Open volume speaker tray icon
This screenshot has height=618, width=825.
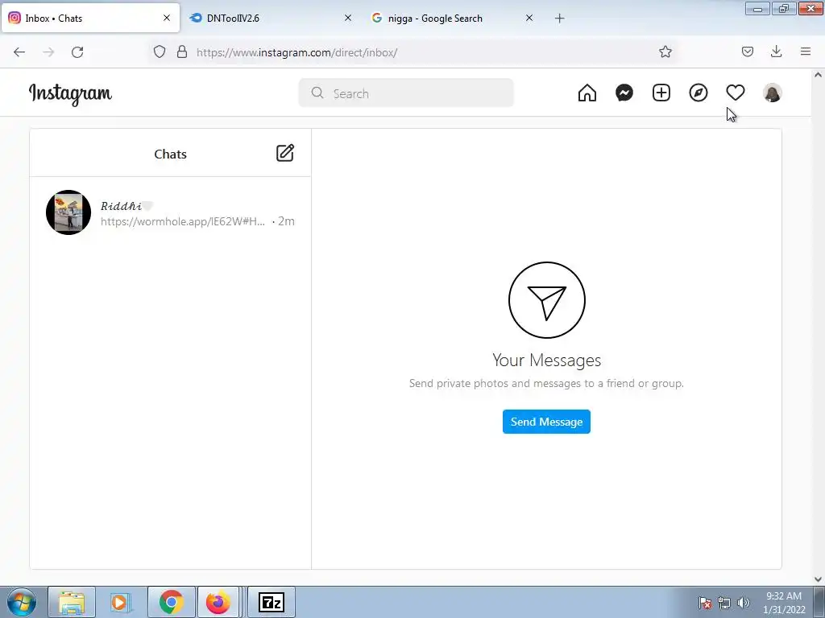(x=743, y=603)
